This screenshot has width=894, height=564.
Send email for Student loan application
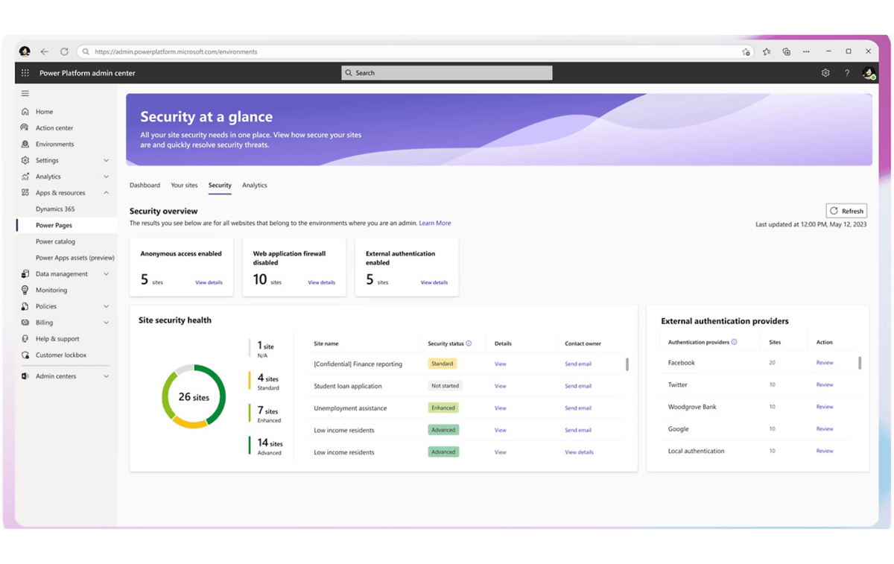pyautogui.click(x=578, y=386)
